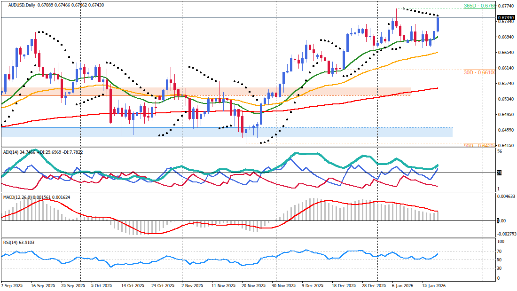Click the 2 Nov 2025 date label
The width and height of the screenshot is (517, 291).
(193, 286)
